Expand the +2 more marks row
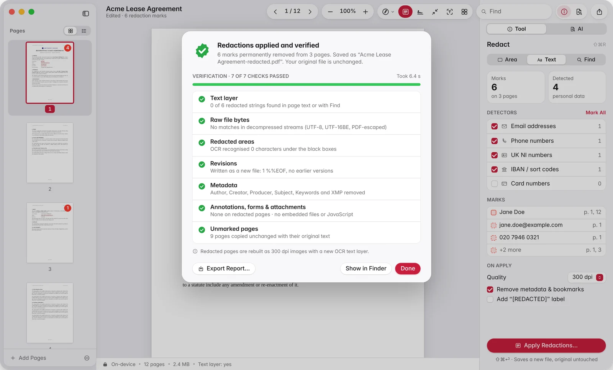 point(546,250)
